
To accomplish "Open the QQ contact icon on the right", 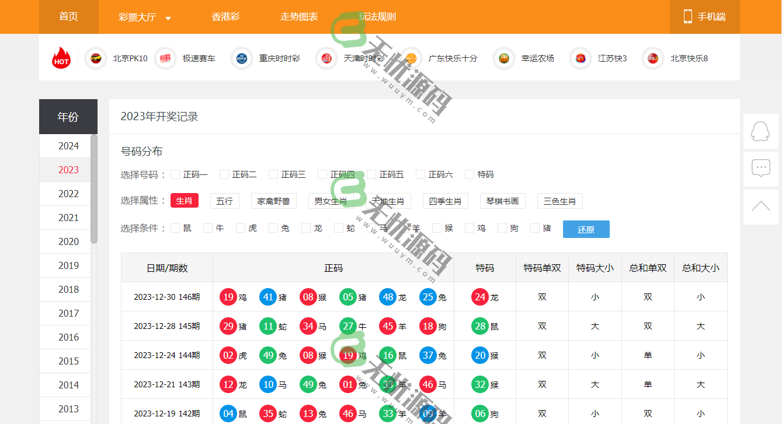I will pos(760,131).
